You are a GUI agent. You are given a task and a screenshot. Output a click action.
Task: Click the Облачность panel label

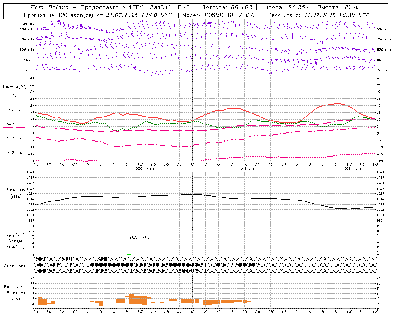pyautogui.click(x=16, y=266)
